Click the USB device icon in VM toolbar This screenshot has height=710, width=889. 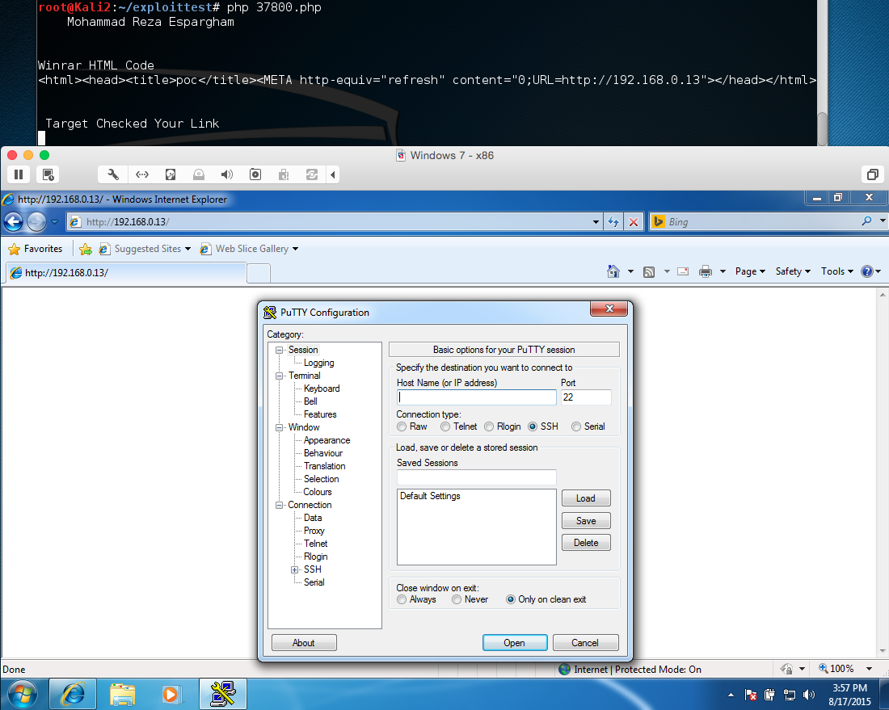click(284, 174)
